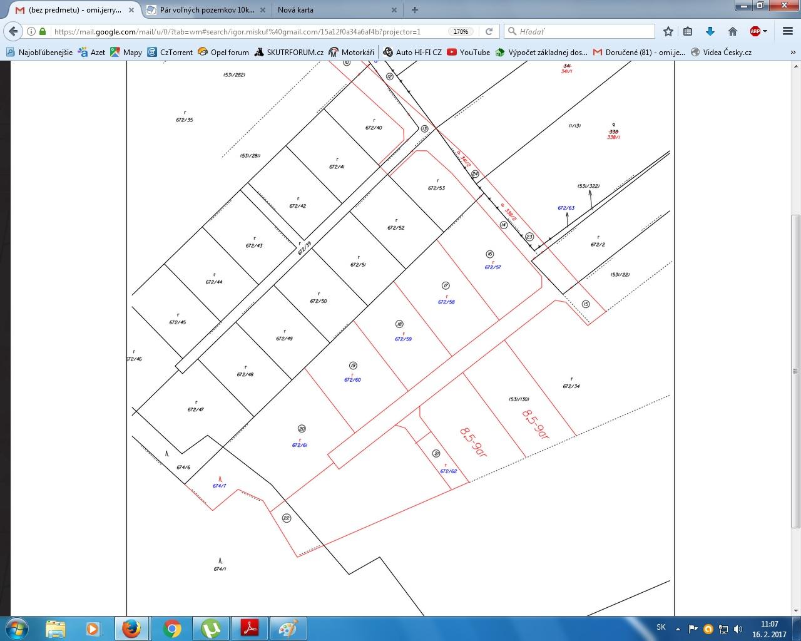Go to the Firefox home page icon
The height and width of the screenshot is (641, 801).
coord(733,31)
